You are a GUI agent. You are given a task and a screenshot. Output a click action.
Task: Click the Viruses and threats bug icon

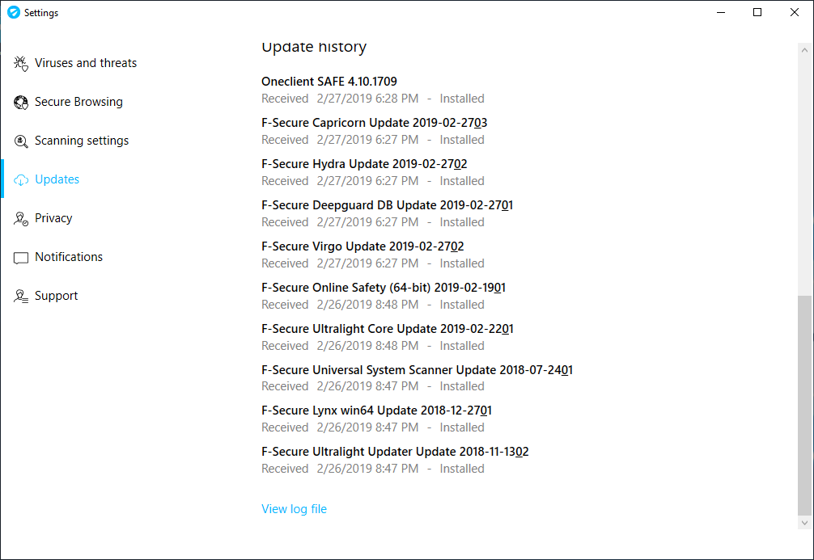21,64
